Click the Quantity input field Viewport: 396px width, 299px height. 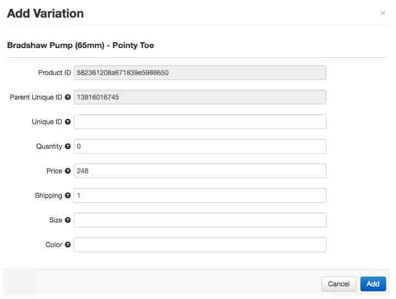pyautogui.click(x=200, y=146)
